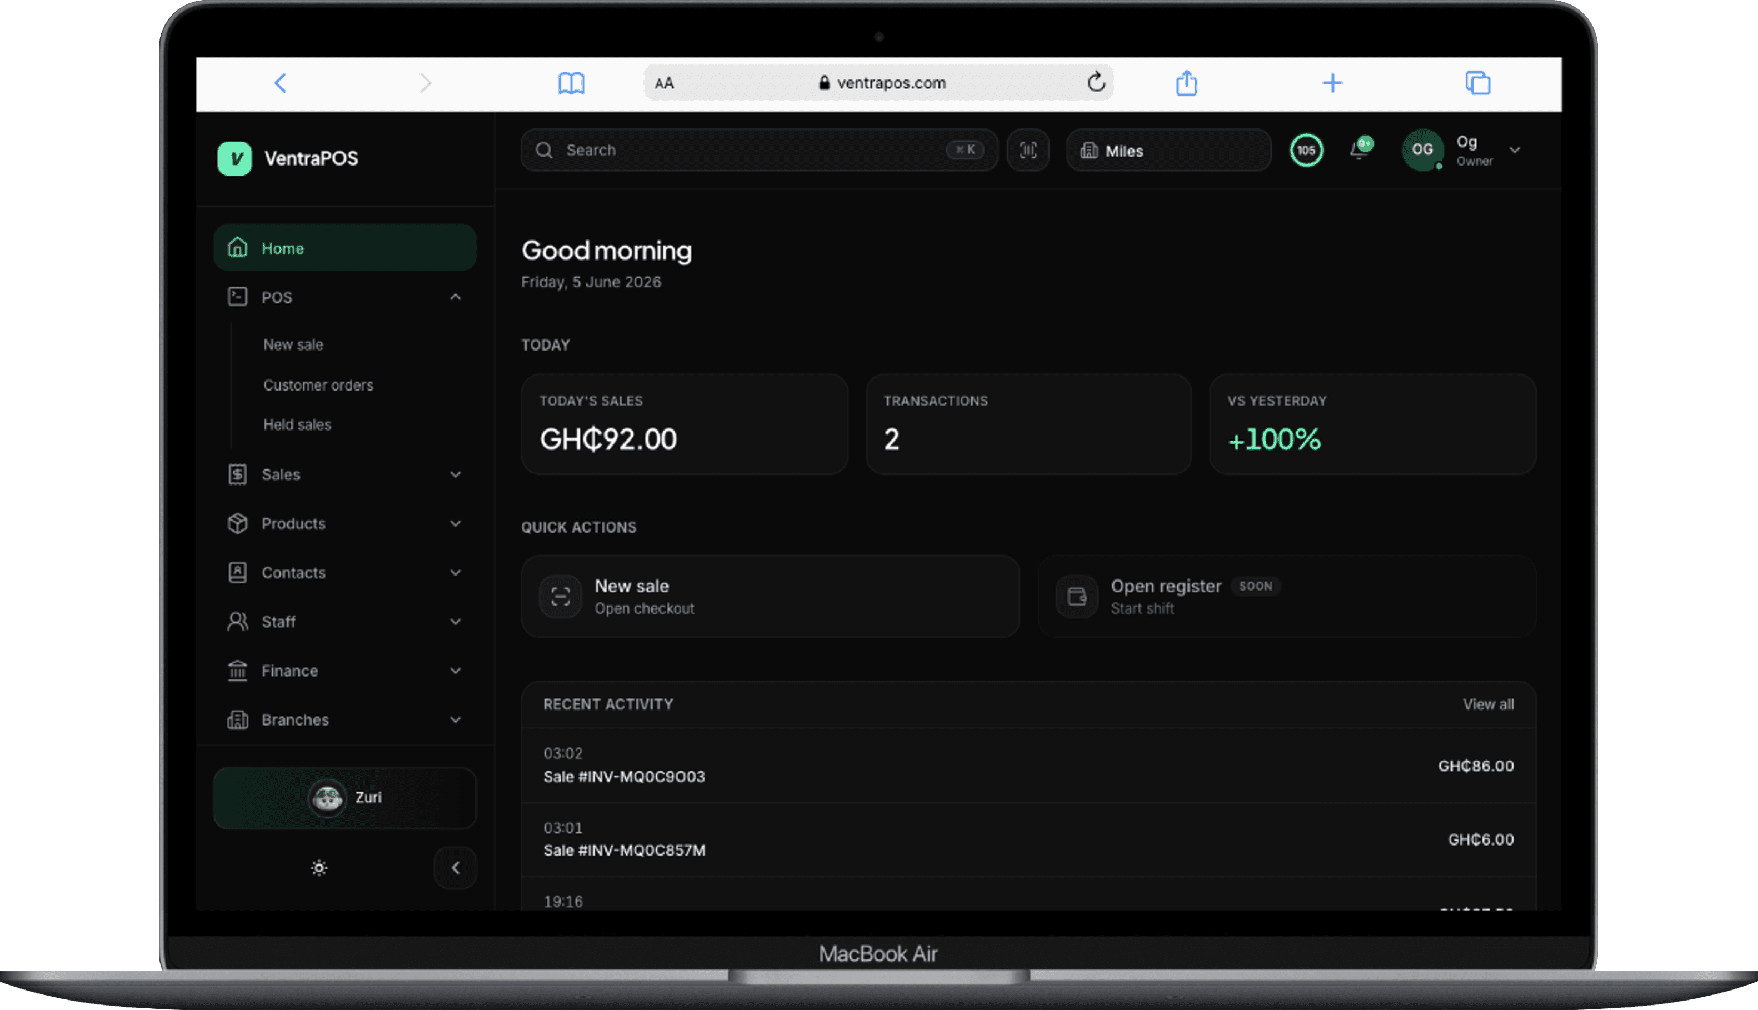Click the Open register wallet icon
Image resolution: width=1758 pixels, height=1010 pixels.
[1077, 597]
